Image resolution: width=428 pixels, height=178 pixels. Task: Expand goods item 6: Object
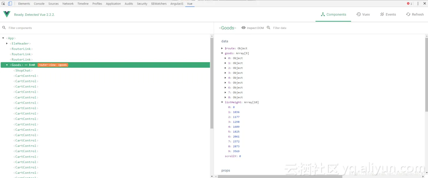tap(226, 87)
